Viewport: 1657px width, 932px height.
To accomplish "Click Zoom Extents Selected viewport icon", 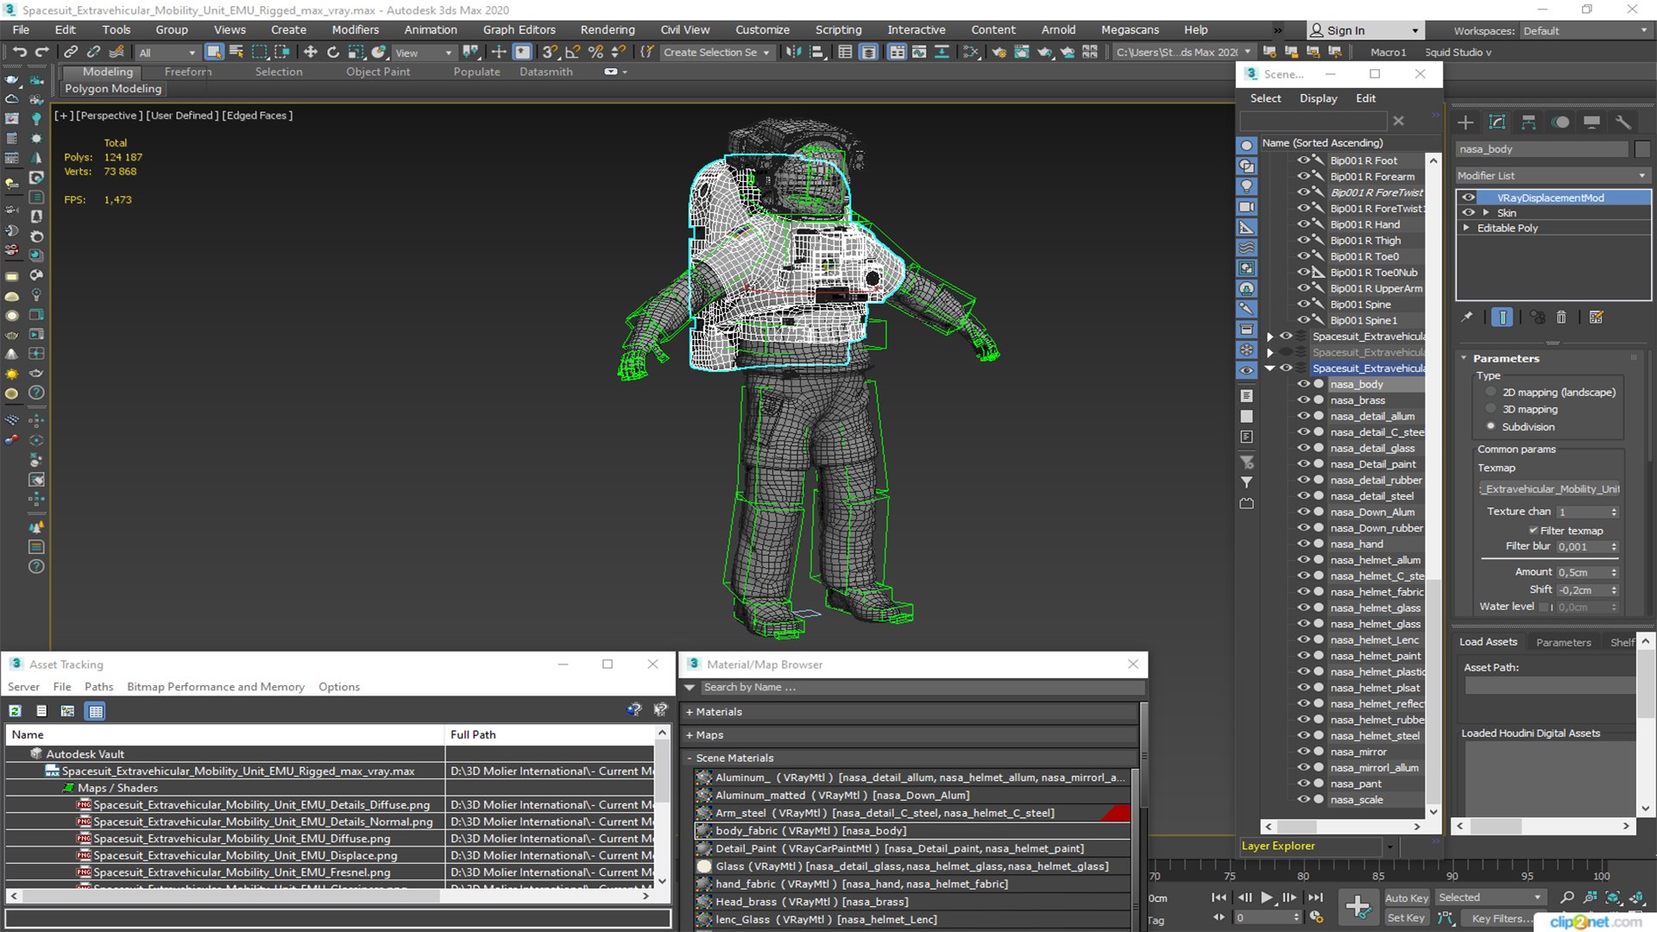I will tap(1612, 898).
